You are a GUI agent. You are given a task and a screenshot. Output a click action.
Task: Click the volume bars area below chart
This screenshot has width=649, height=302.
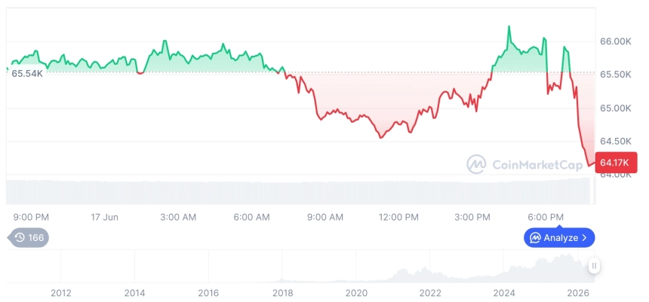(x=298, y=192)
